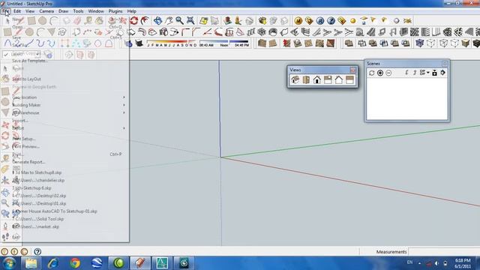Select the Sandbox Stamp tool

[297, 43]
